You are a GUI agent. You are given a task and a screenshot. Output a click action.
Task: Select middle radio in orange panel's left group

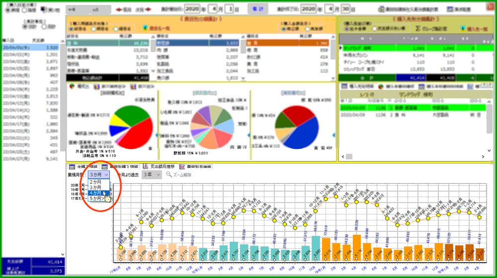[x=93, y=29]
